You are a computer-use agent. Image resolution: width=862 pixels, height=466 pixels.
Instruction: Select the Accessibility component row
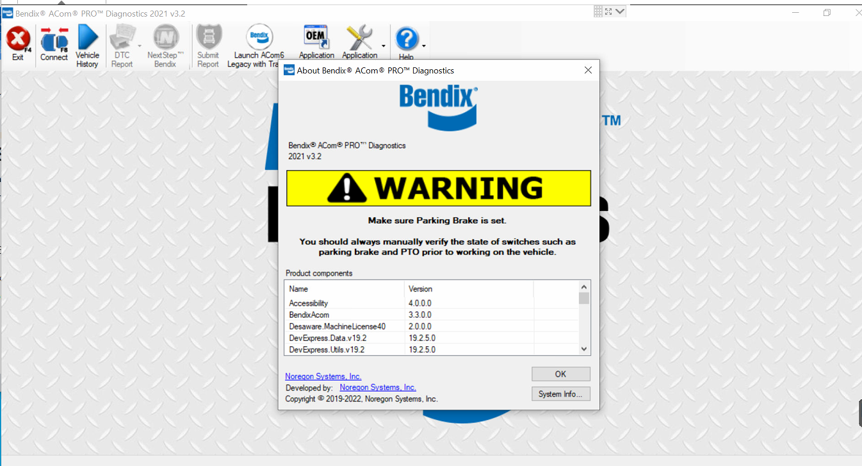pos(432,303)
